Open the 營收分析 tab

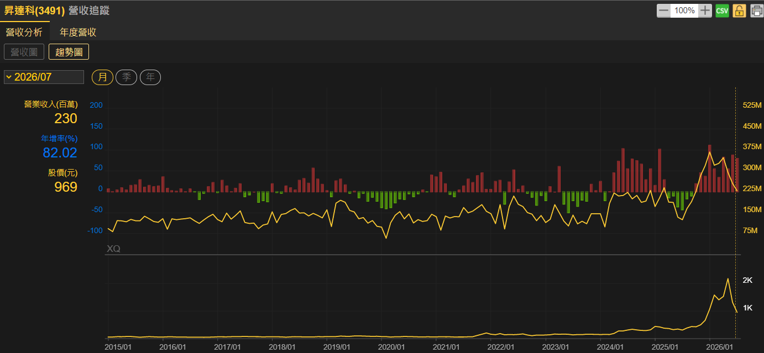point(24,32)
